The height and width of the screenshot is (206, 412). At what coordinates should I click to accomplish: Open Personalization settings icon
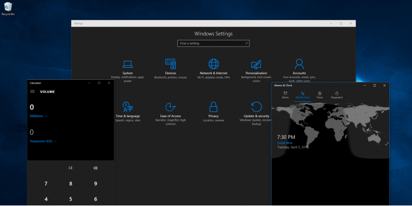[256, 65]
